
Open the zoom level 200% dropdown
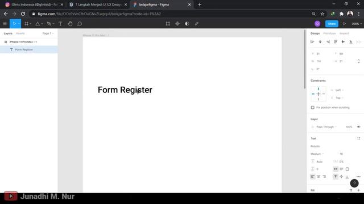pos(357,24)
